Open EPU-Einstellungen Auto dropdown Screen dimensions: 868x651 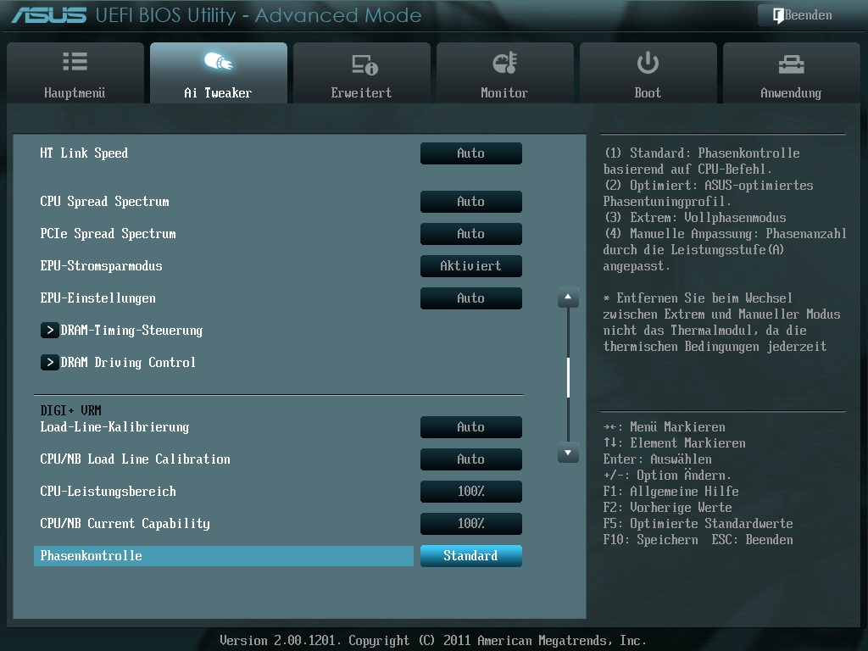471,298
